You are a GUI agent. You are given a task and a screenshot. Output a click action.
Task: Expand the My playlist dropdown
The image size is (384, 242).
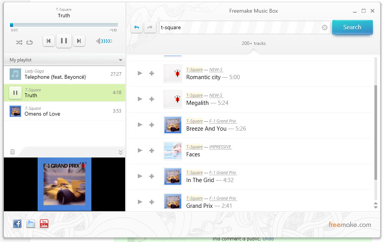coord(120,60)
